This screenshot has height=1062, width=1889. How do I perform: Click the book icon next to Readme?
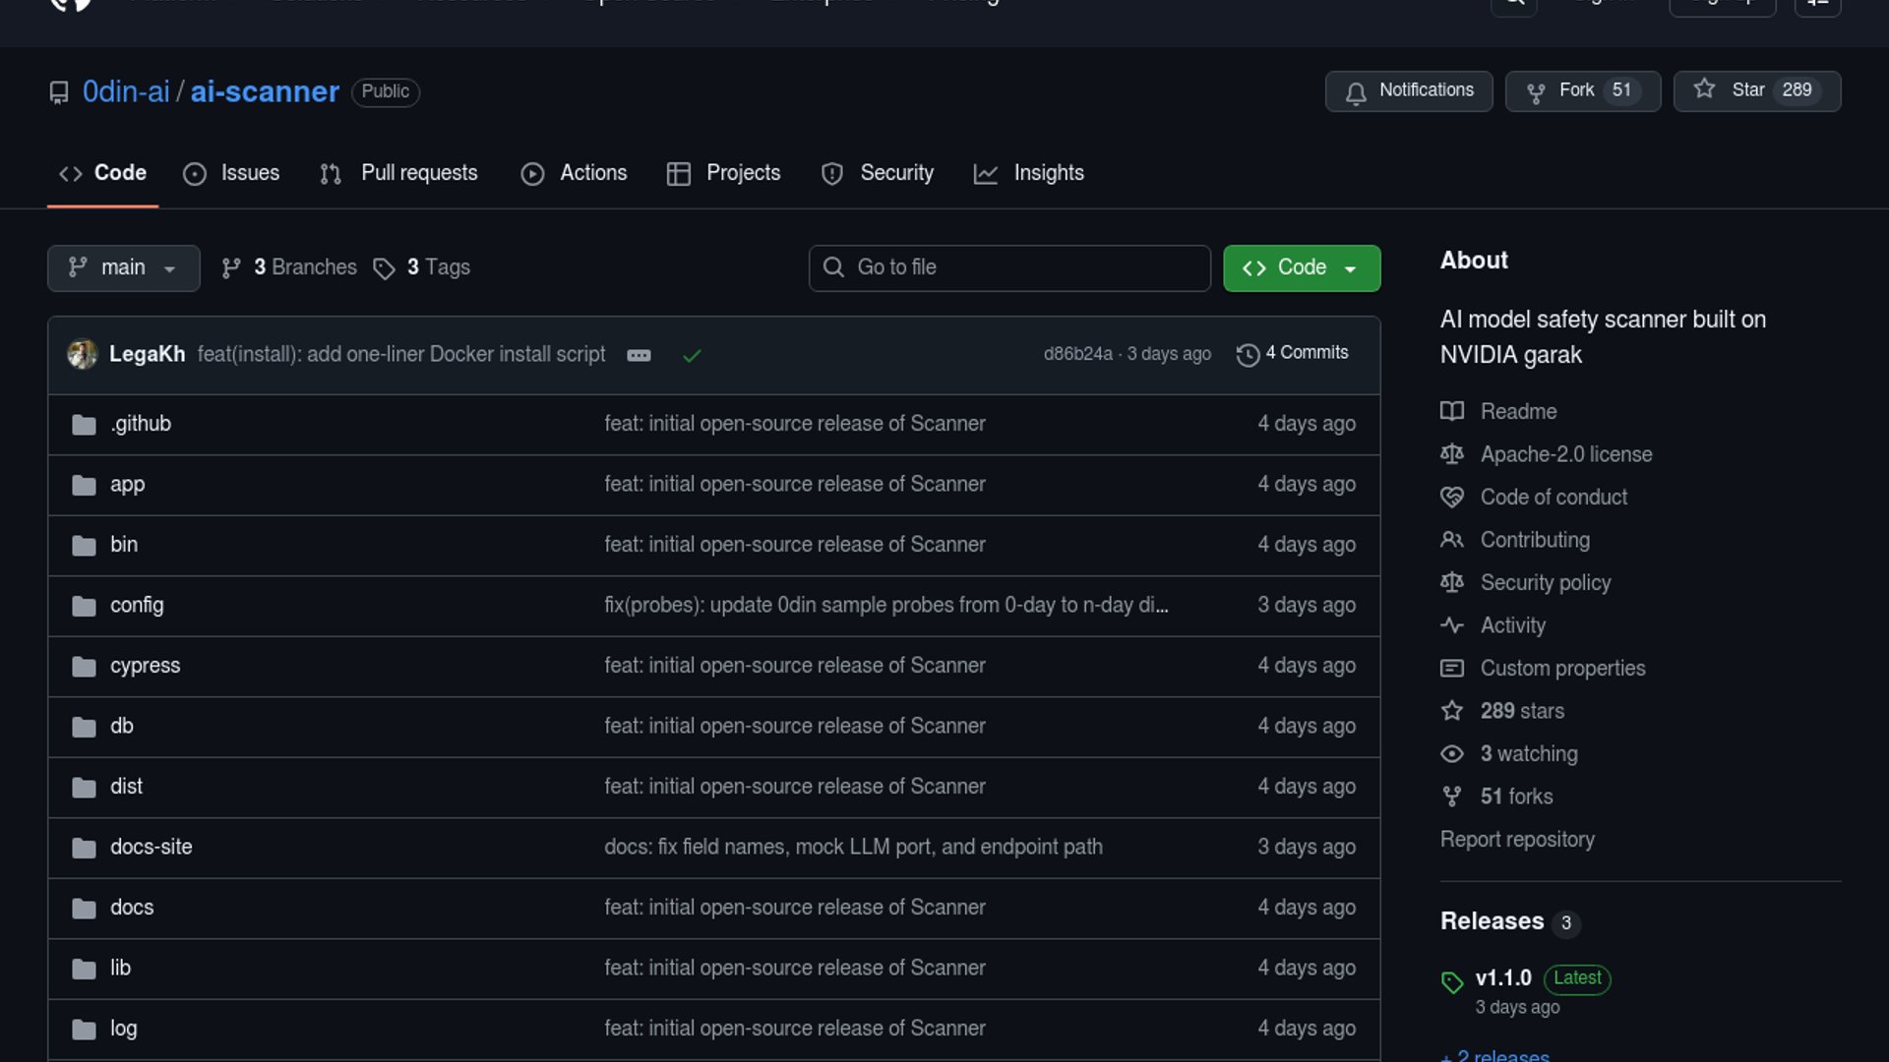[1452, 411]
